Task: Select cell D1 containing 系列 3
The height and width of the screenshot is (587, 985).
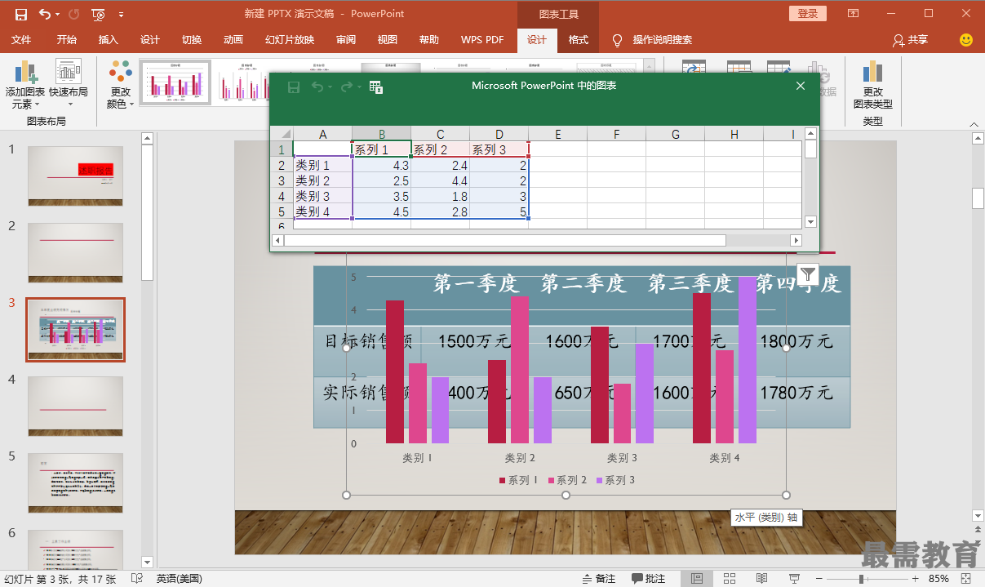Action: pos(499,149)
